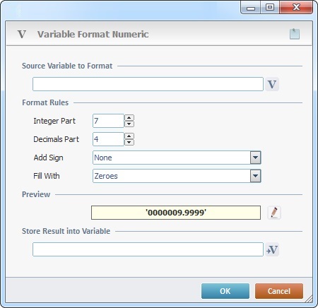Screen dimensions: 318x308
Task: Confirm with the OK button
Action: click(225, 291)
